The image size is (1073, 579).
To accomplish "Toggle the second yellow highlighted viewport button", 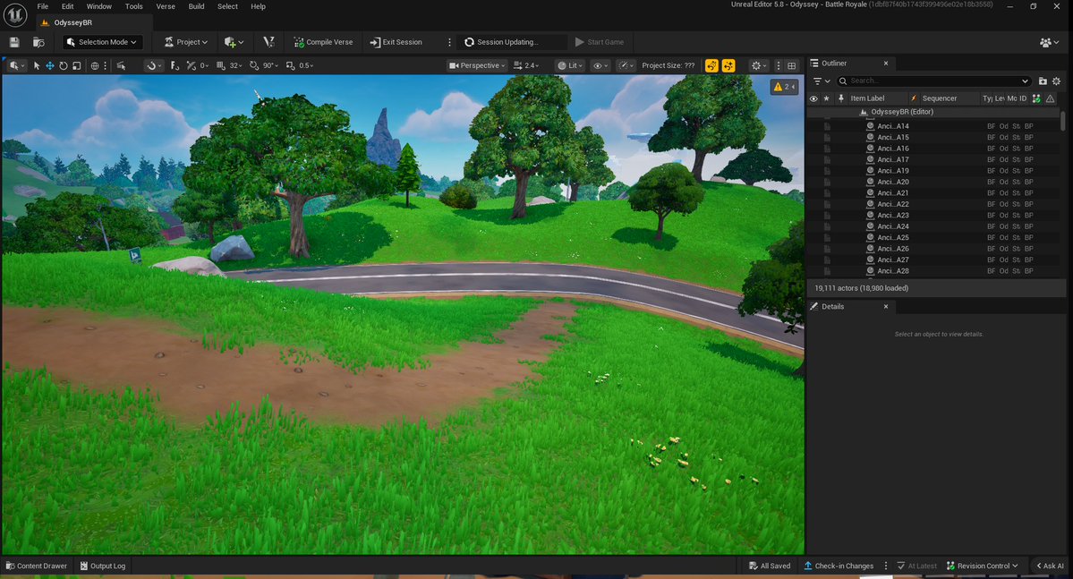I will 728,65.
